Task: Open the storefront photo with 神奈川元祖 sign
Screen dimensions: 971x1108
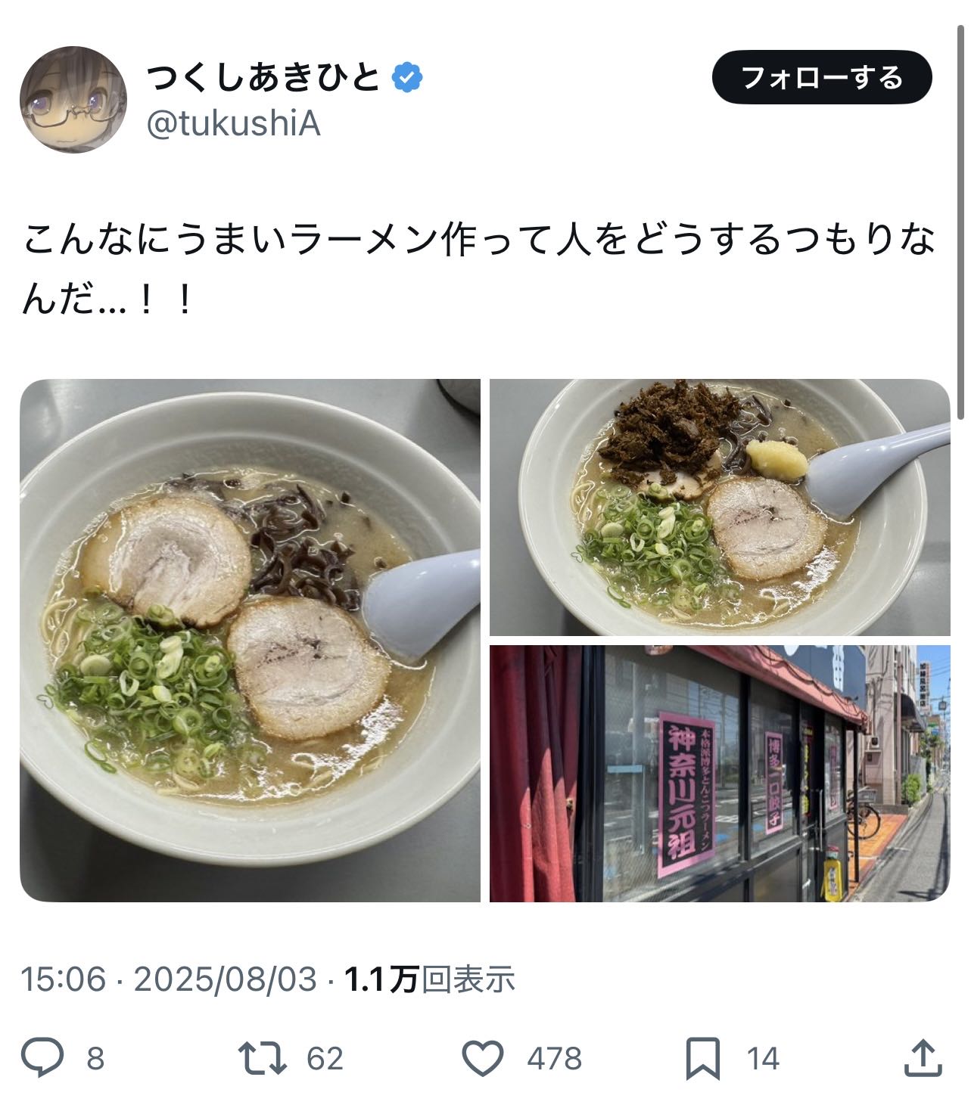Action: (720, 773)
